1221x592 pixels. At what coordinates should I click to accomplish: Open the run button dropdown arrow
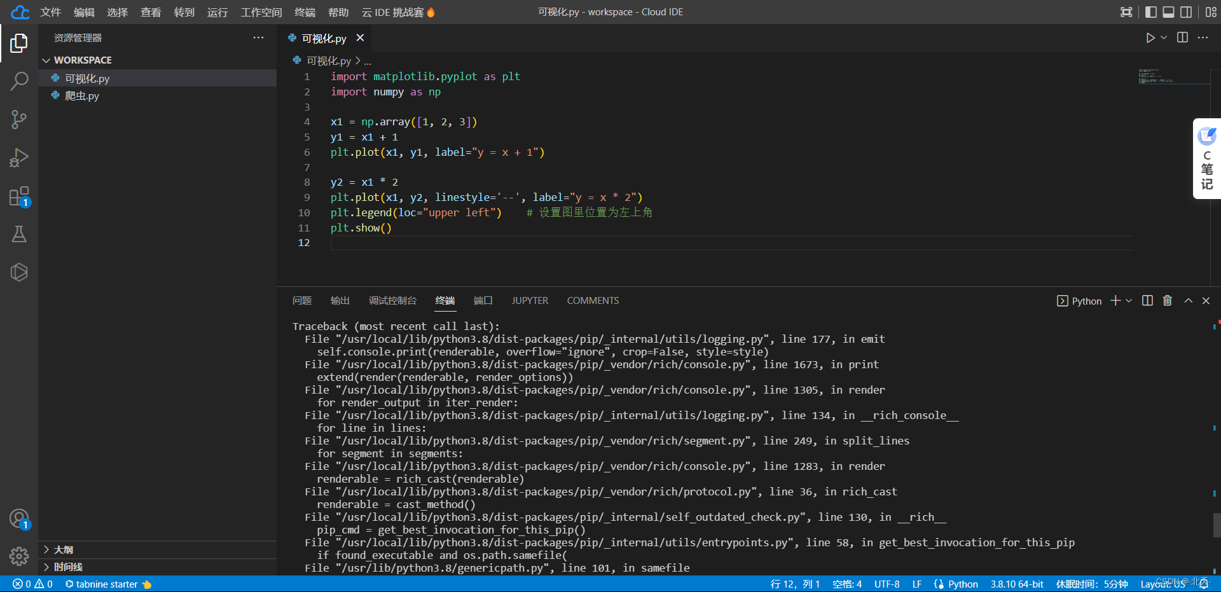1164,38
